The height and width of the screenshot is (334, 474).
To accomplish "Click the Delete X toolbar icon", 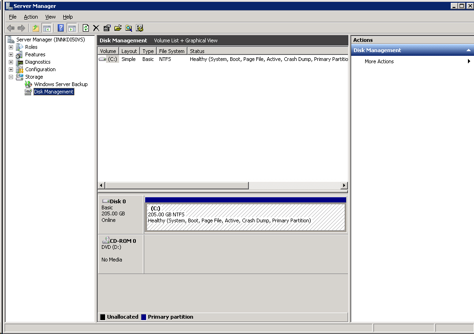I will click(96, 28).
